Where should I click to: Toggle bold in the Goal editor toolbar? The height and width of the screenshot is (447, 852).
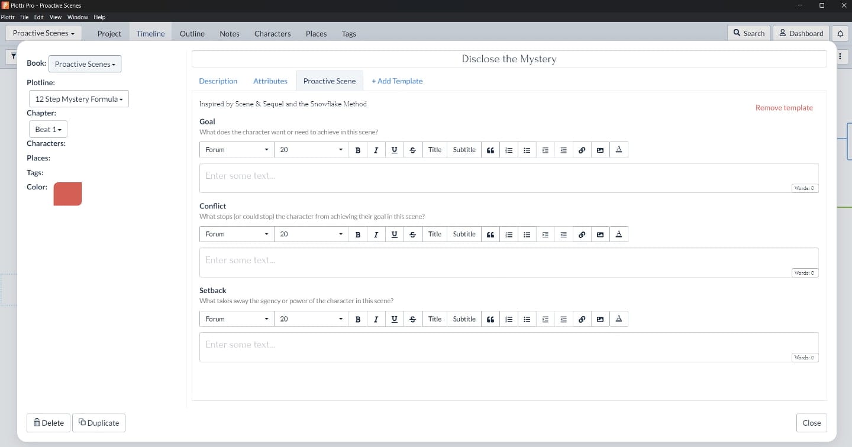coord(358,150)
